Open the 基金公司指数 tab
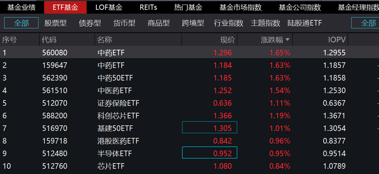The image size is (379, 174). [300, 7]
